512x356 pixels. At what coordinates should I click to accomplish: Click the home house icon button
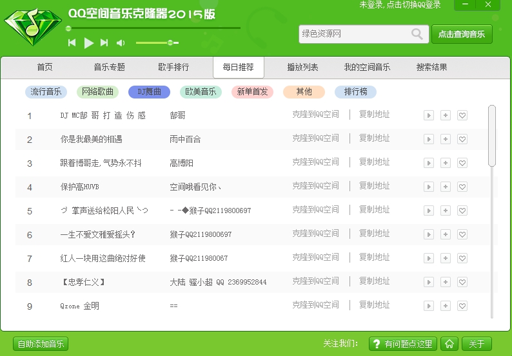449,344
